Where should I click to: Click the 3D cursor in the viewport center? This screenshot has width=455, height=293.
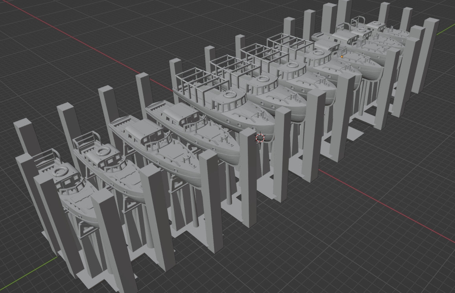coord(260,137)
